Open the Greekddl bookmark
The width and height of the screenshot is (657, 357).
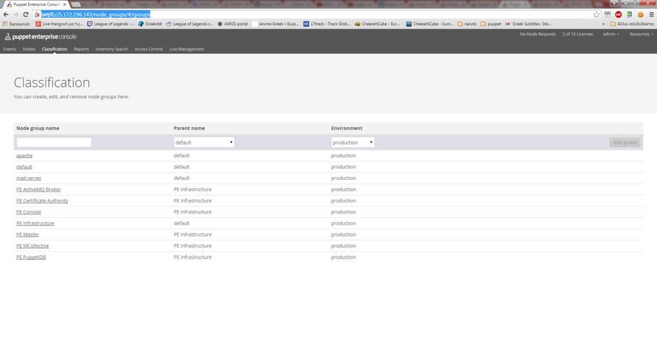[x=150, y=24]
